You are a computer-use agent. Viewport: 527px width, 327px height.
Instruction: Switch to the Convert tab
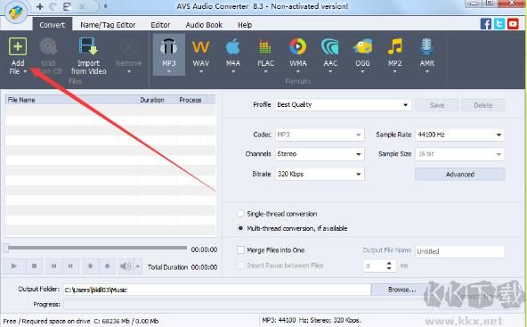coord(53,25)
